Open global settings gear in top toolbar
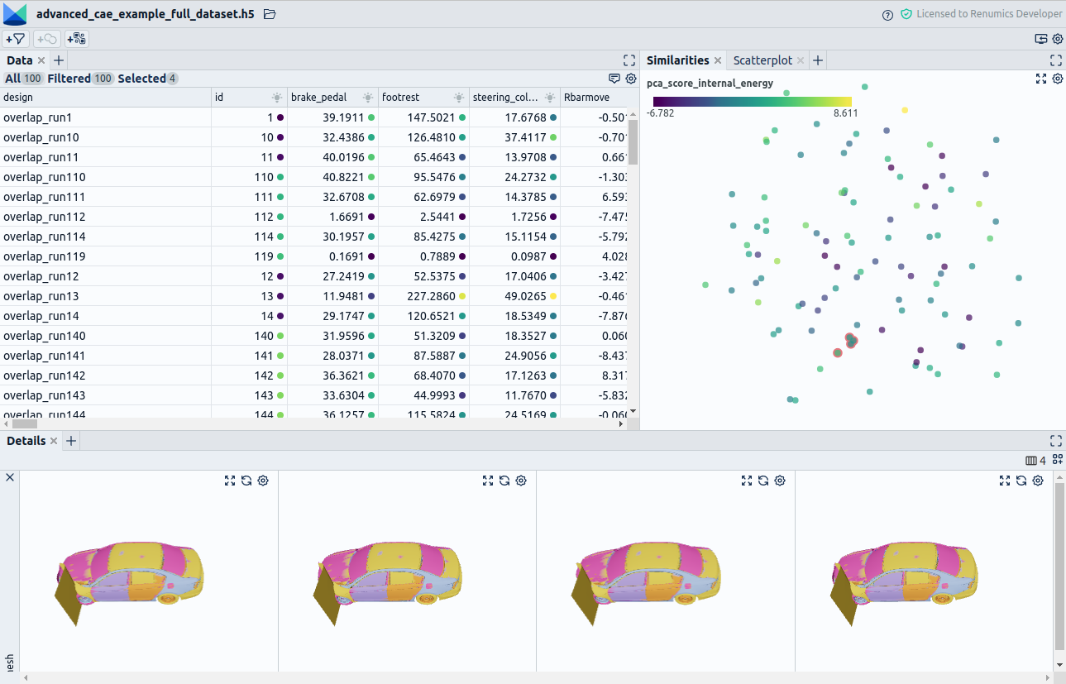 coord(1058,39)
